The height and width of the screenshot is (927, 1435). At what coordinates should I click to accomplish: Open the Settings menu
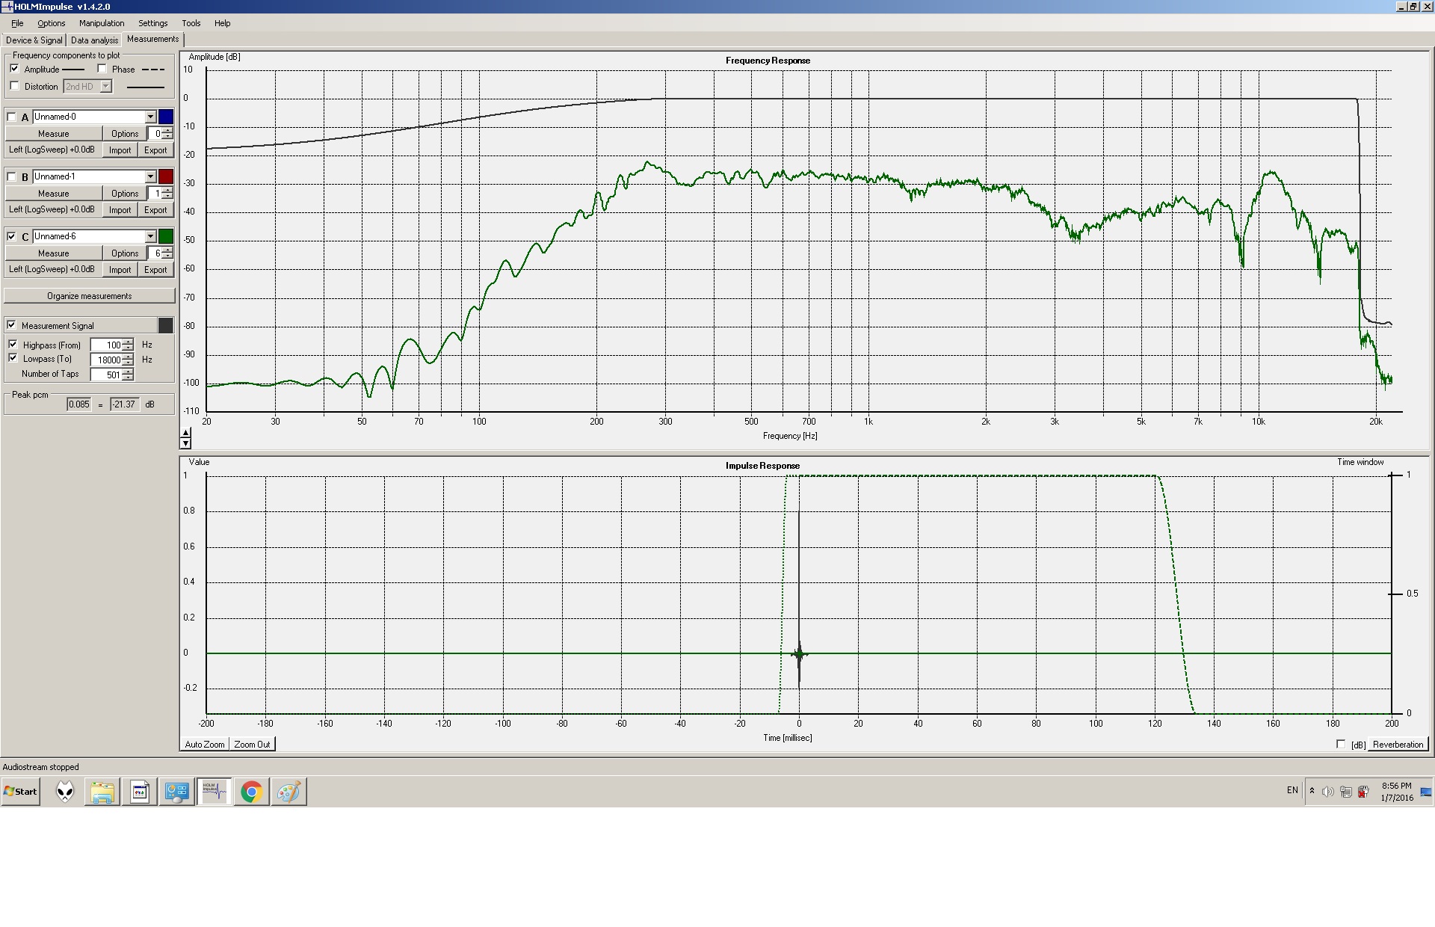click(153, 23)
